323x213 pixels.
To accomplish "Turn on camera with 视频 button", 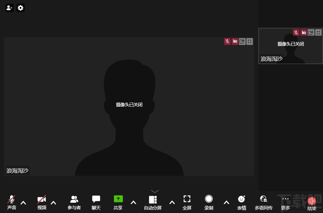I will click(x=42, y=202).
